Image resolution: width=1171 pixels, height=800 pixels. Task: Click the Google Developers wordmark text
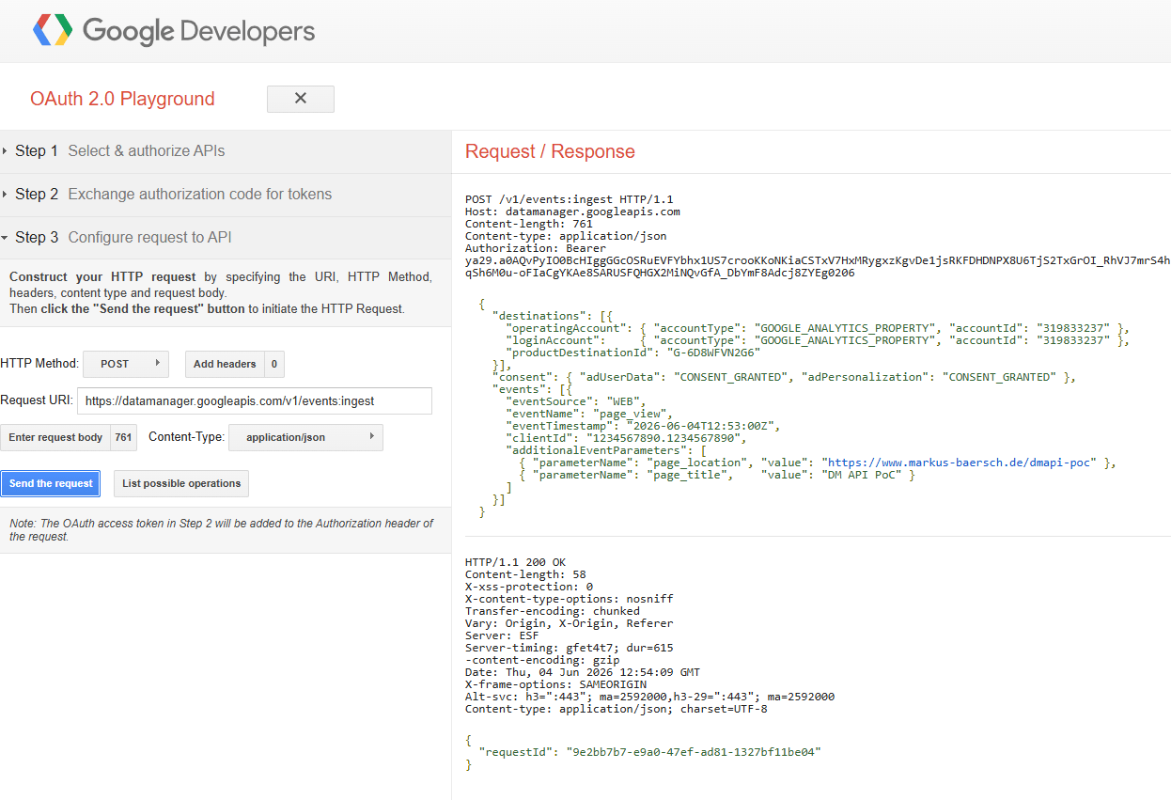coord(199,31)
